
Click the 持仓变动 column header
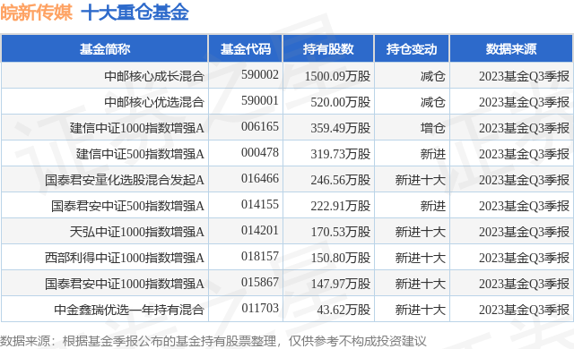coord(412,48)
